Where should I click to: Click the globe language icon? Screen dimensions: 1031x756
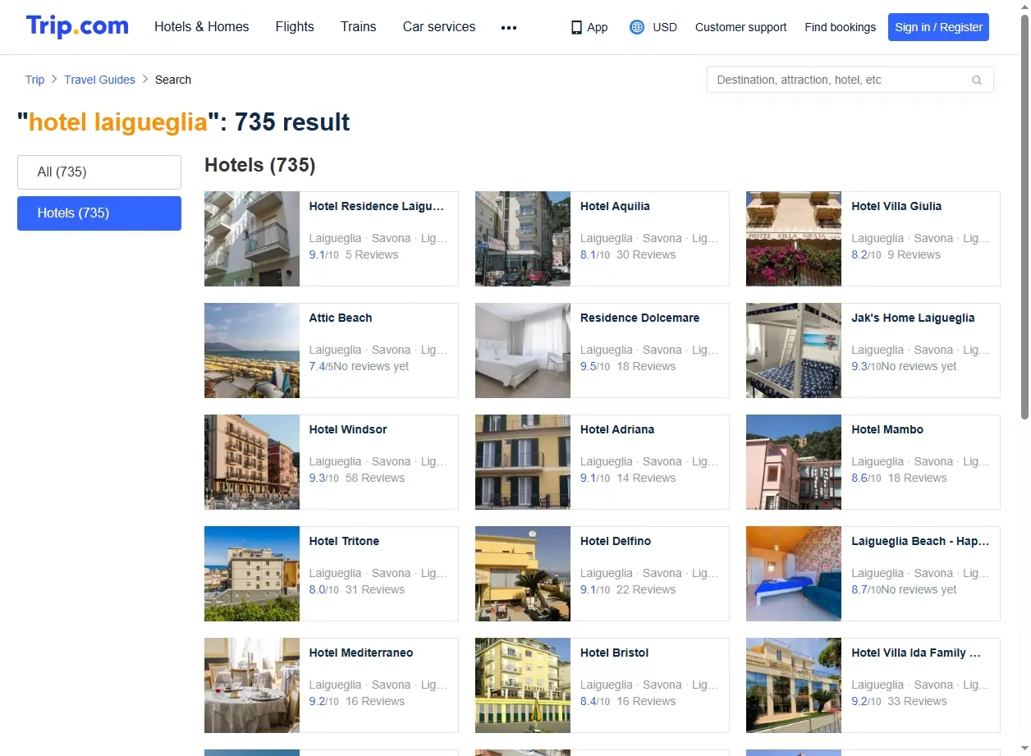[x=636, y=27]
